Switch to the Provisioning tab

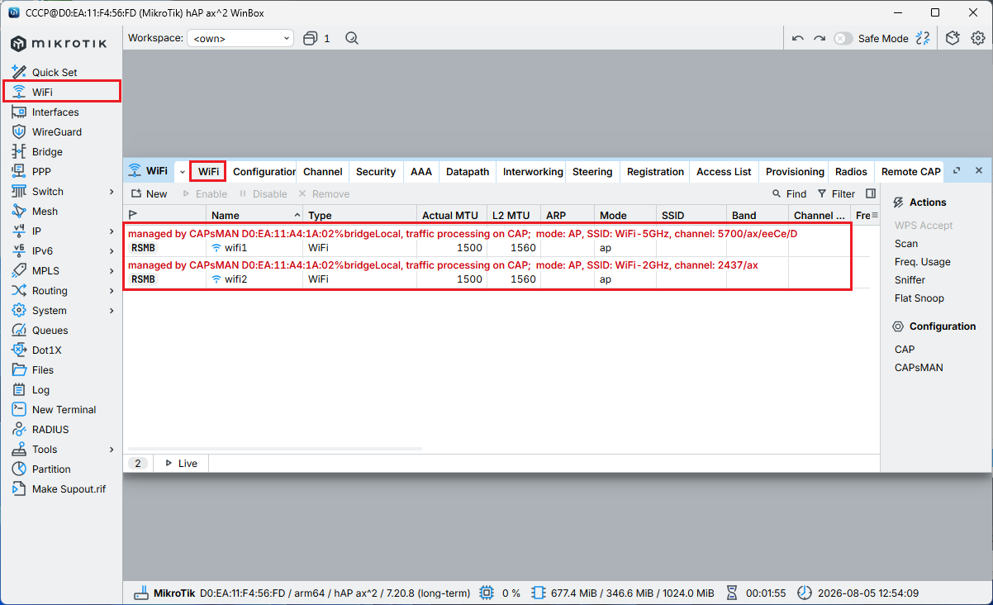[795, 171]
